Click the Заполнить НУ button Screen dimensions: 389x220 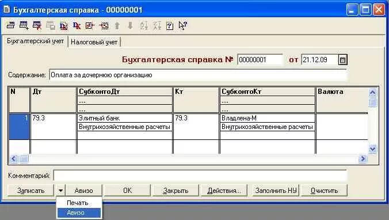[276, 191]
